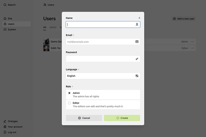This screenshot has height=137, width=206.
Task: Click the person icon in Name field
Action: [x=137, y=25]
